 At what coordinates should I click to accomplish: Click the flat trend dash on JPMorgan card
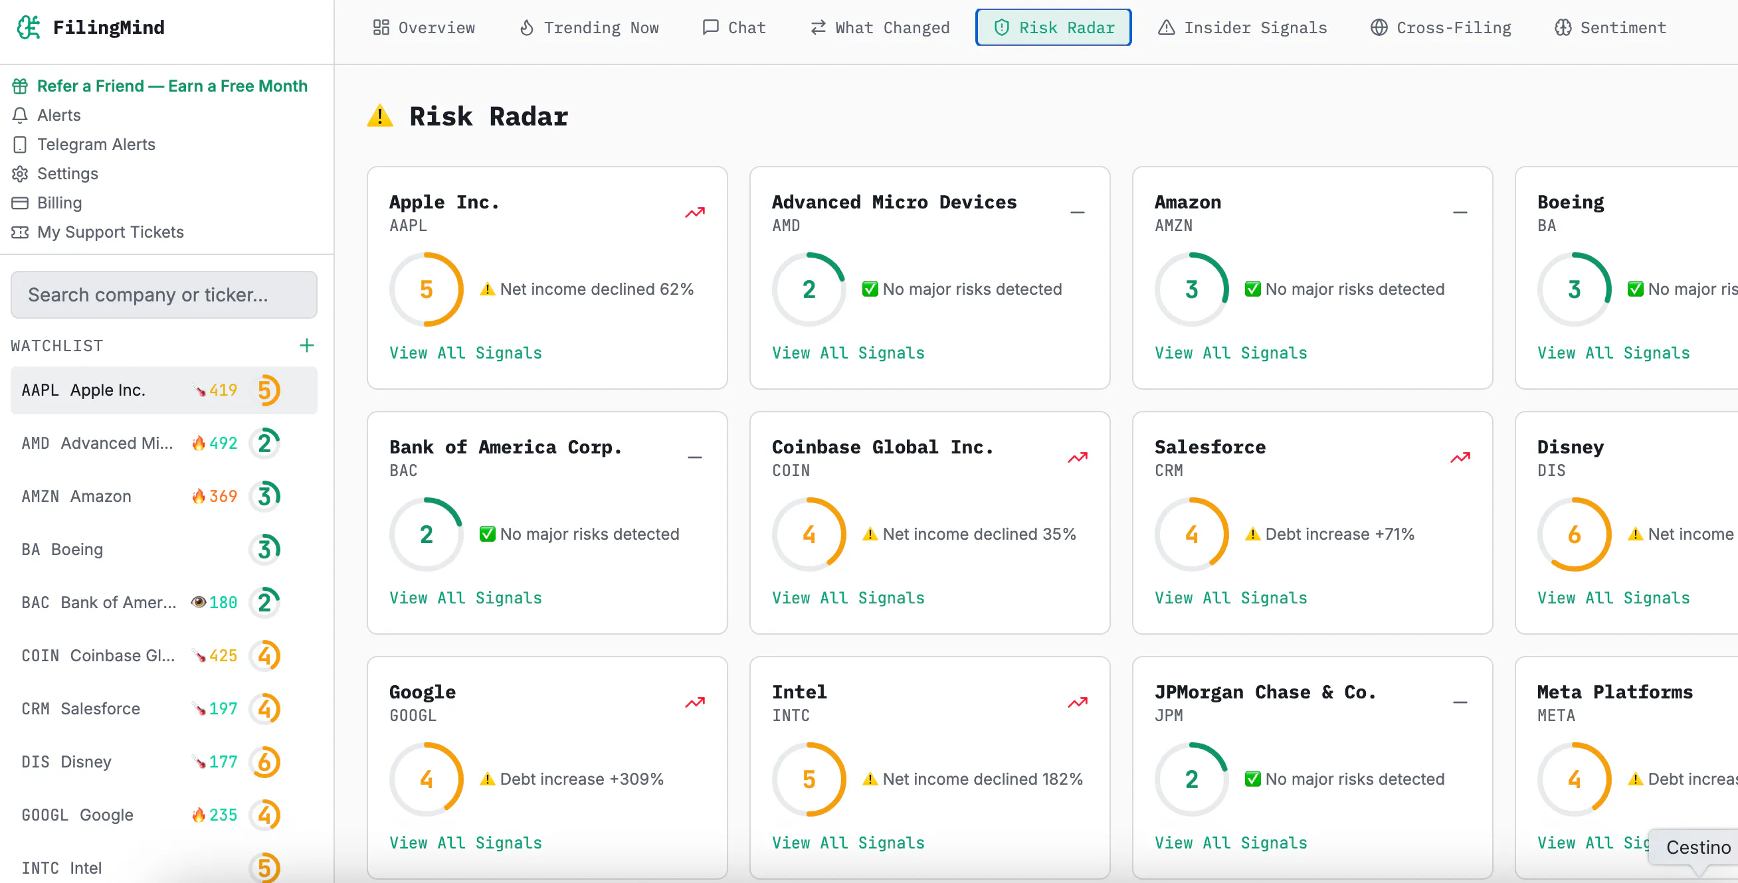click(1460, 702)
